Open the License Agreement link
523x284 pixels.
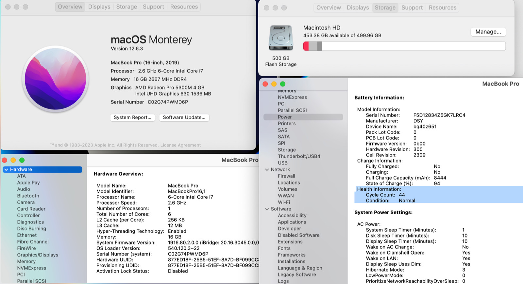point(180,145)
